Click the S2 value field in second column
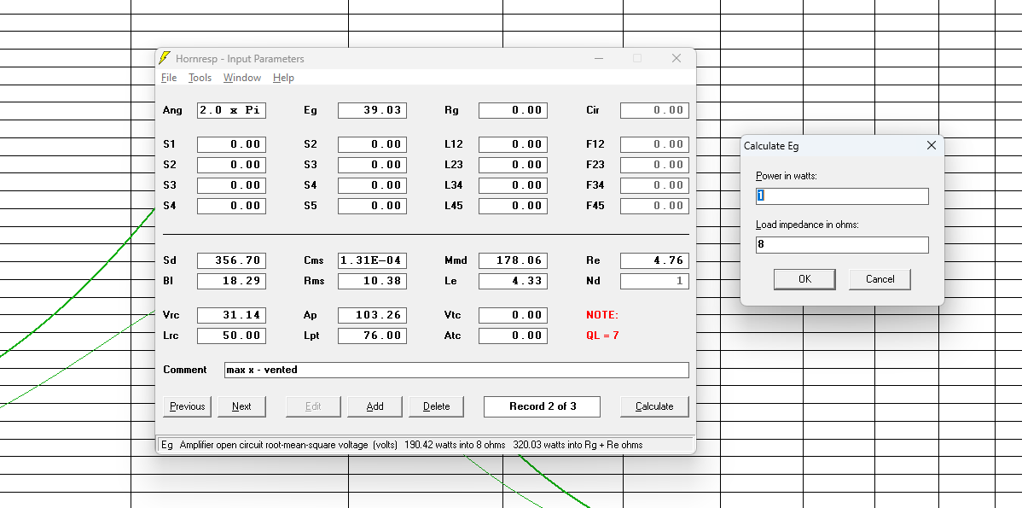 [372, 144]
